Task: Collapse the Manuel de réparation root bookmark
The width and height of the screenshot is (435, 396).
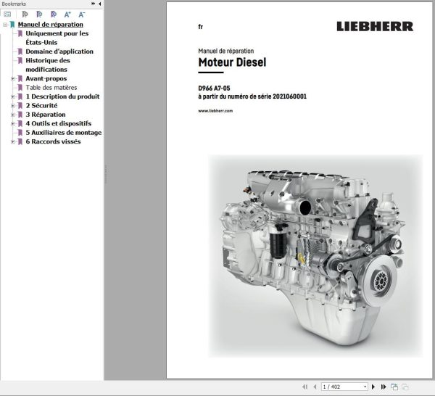Action: (x=5, y=25)
